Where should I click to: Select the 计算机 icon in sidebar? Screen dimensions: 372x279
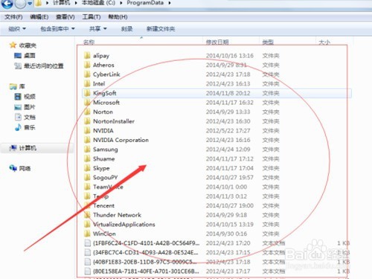[x=13, y=148]
